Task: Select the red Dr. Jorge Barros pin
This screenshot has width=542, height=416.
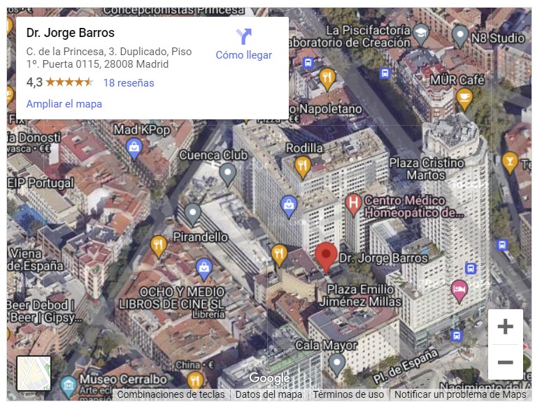Action: pos(326,258)
